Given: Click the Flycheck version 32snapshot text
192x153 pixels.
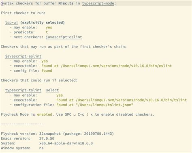Looking at the screenshot, I should pyautogui.click(x=50, y=134).
